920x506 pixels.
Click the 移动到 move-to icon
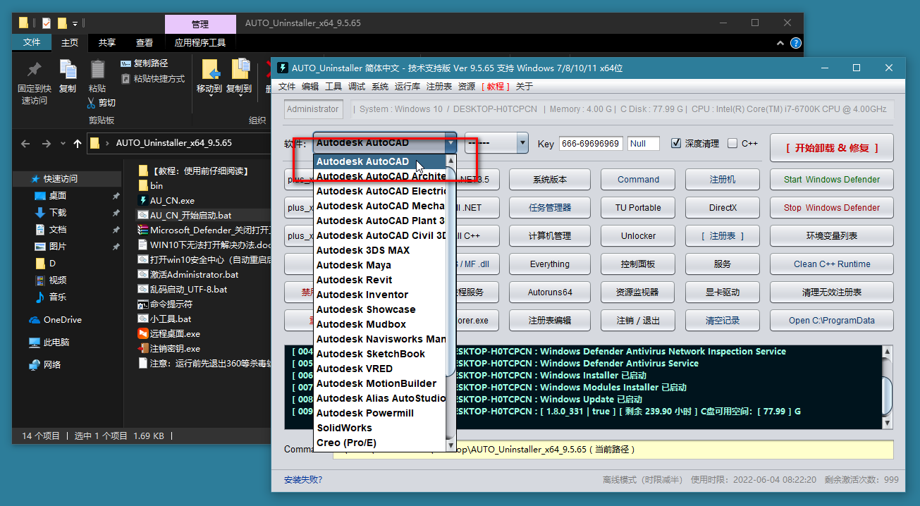[210, 70]
